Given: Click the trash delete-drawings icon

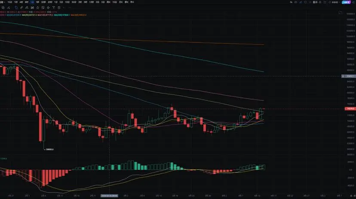Looking at the screenshot, I should pyautogui.click(x=59, y=7).
